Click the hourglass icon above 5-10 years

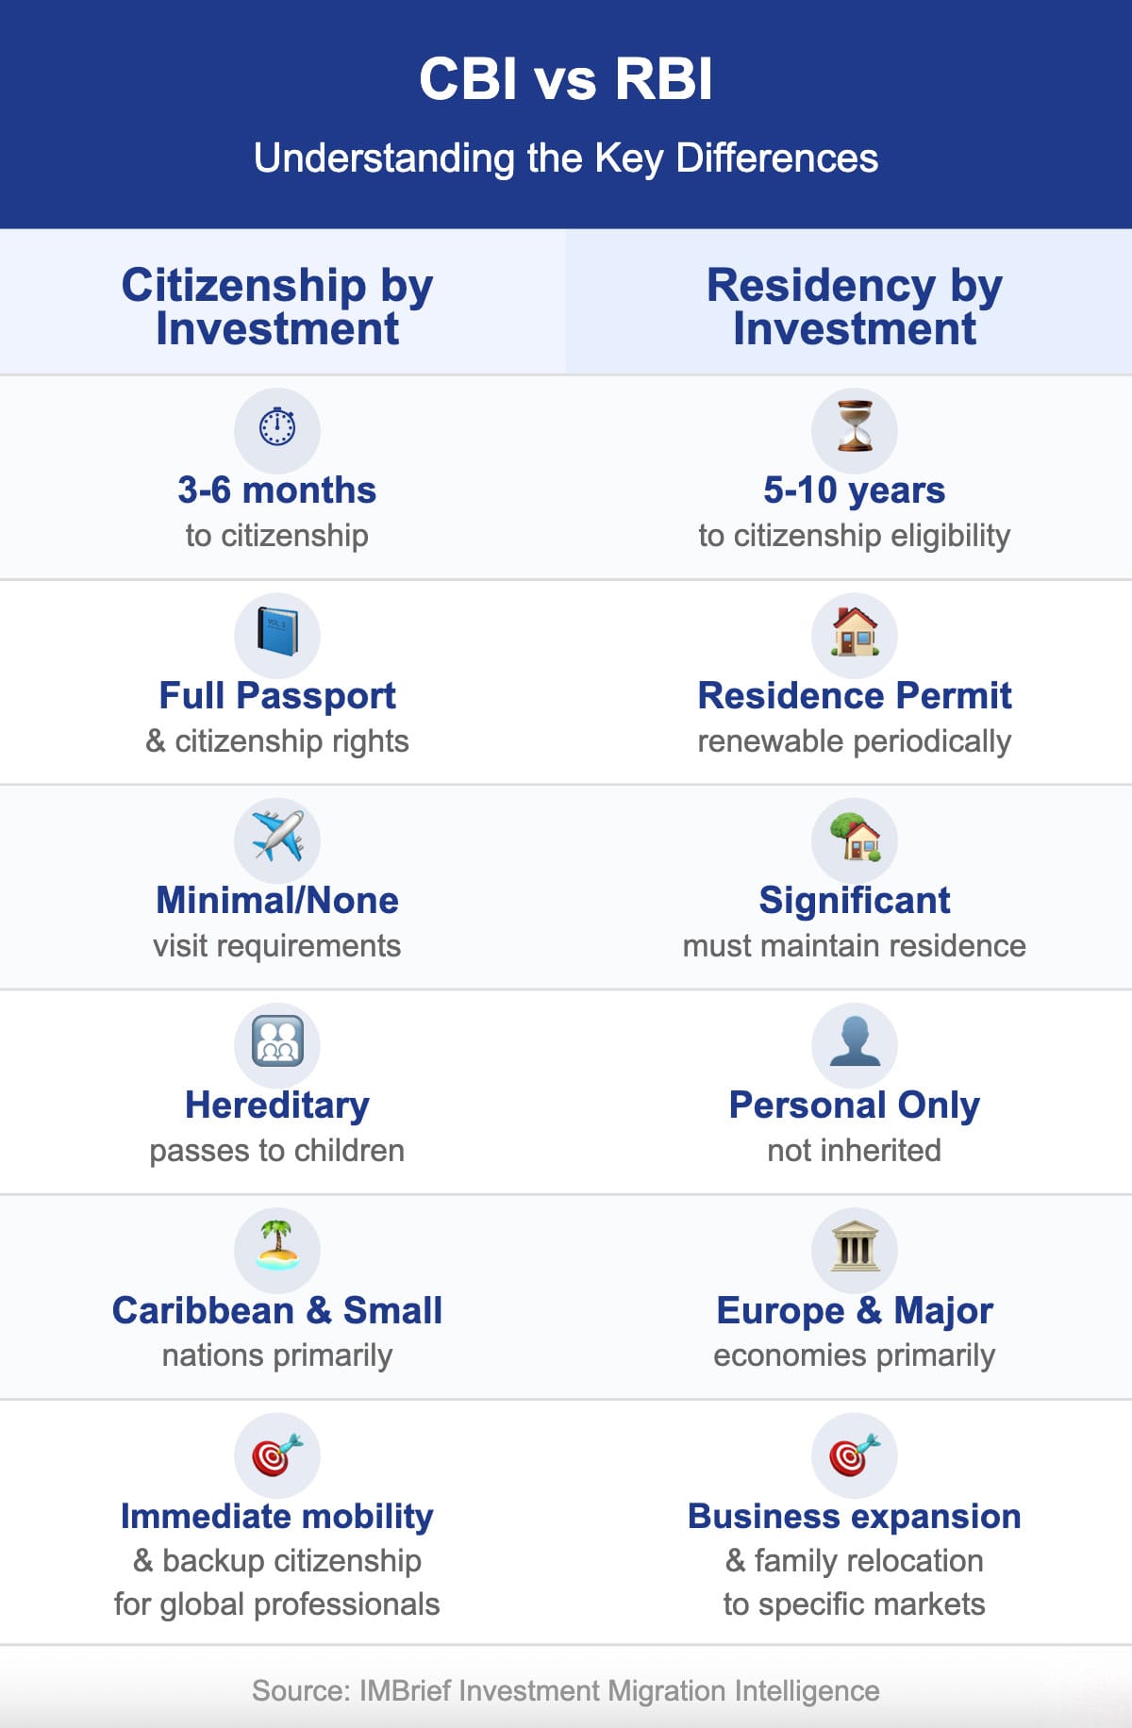click(x=855, y=427)
